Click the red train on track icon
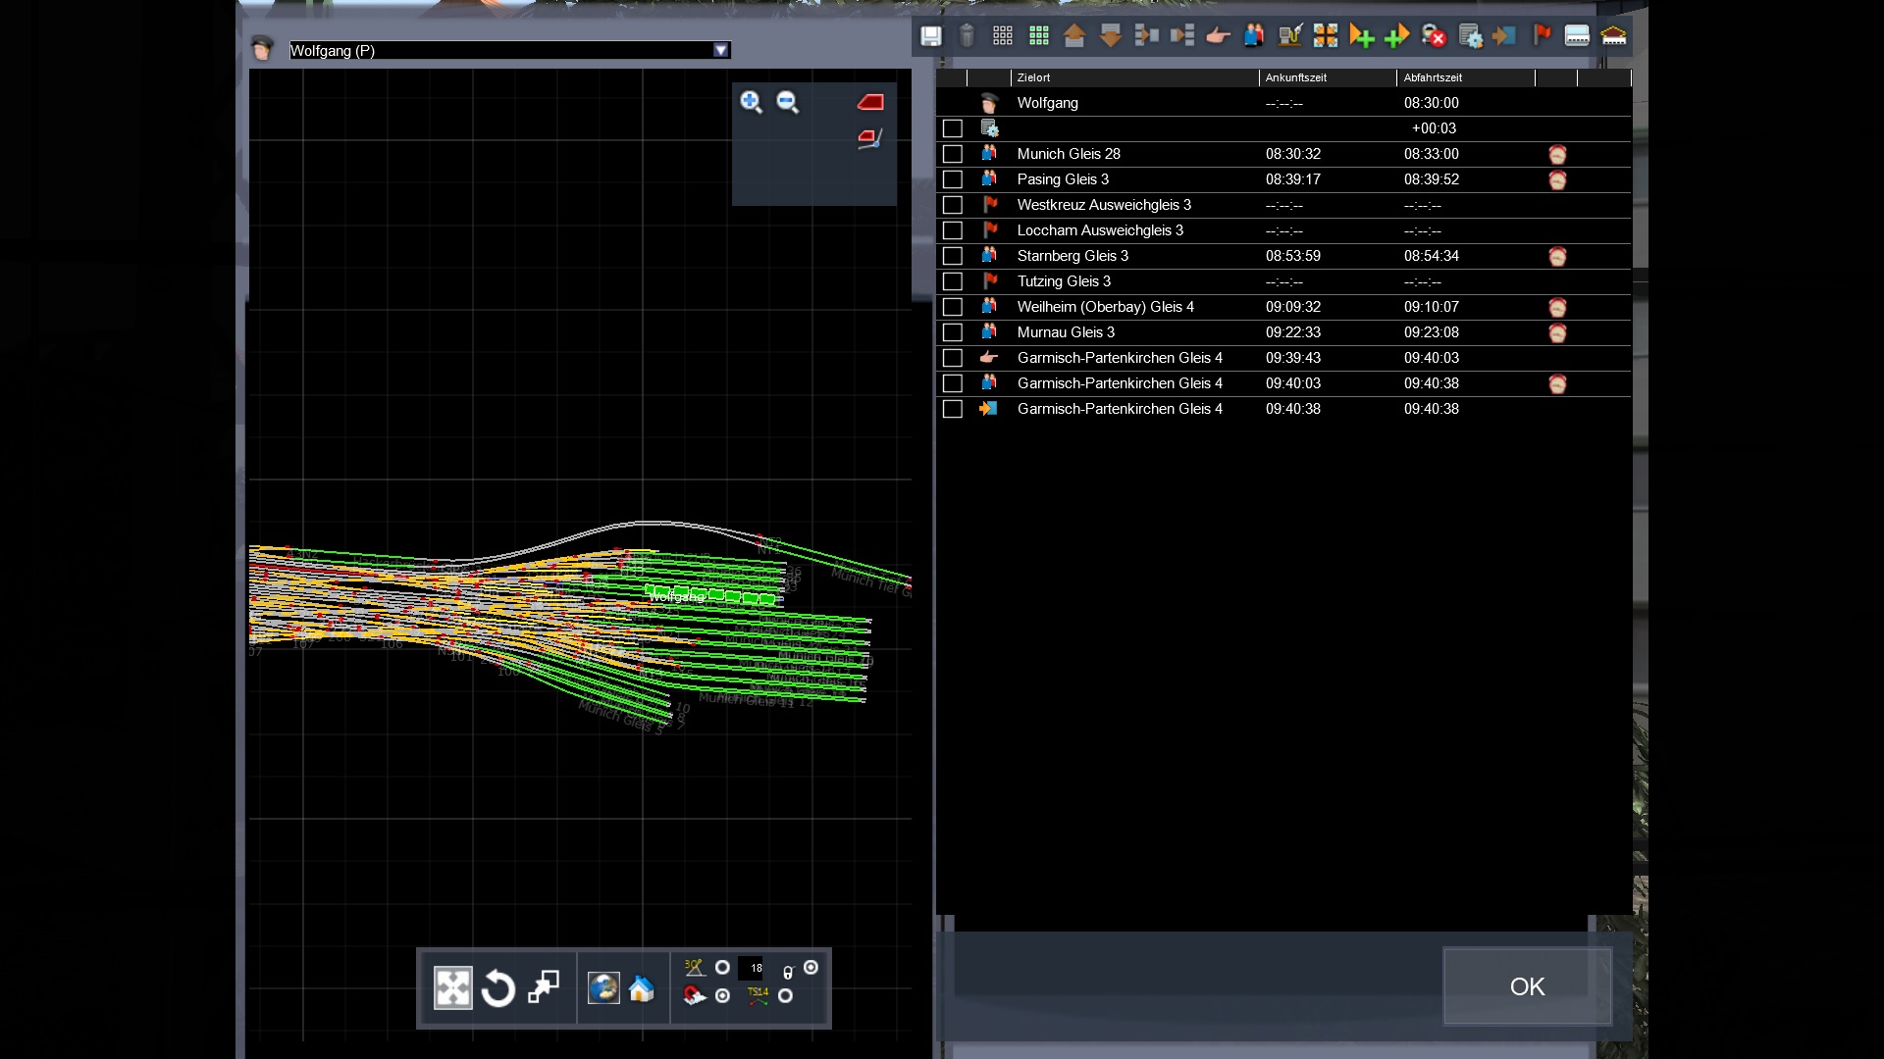 point(870,138)
